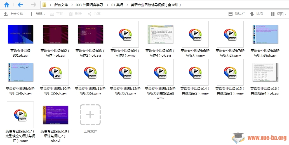Click file name 英语专业四级b15（完型填空3）.wmv
This screenshot has width=289, height=145.
click(230, 91)
